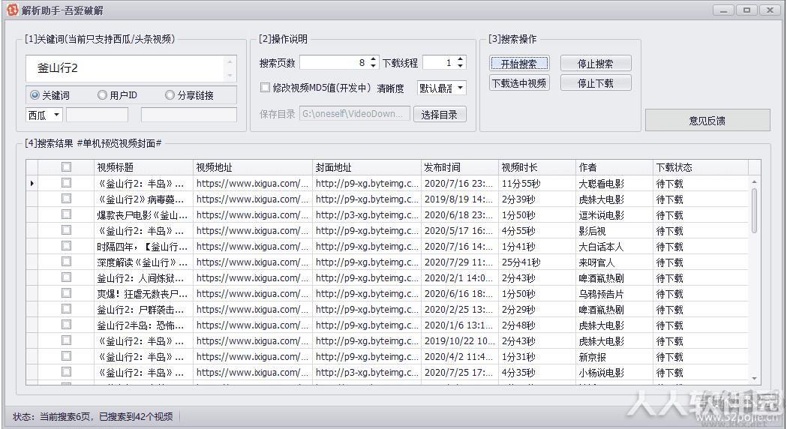
Task: Click title 爆款丧尸电影《釜山…
Action: 142,214
